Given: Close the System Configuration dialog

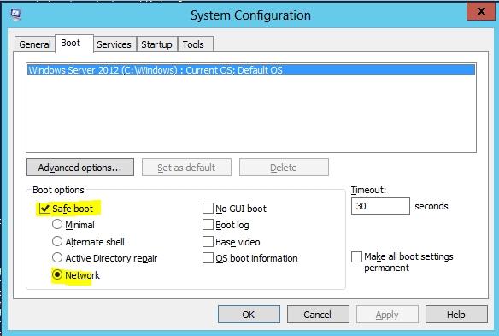Looking at the screenshot, I should (481, 12).
